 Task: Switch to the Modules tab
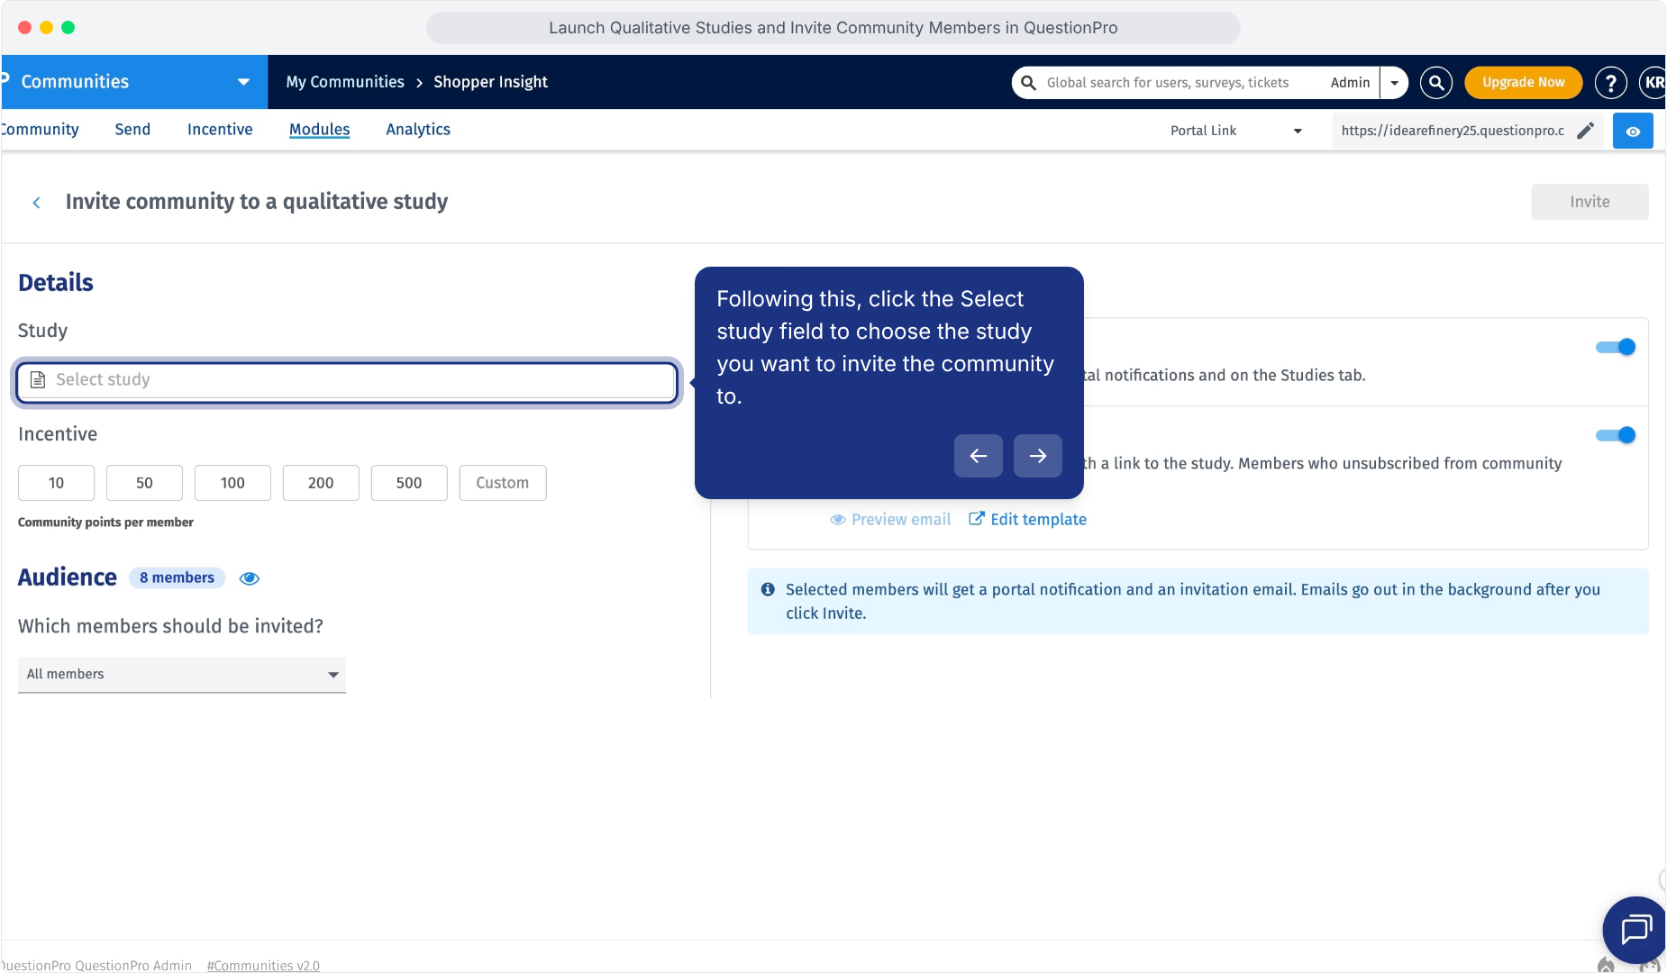pos(319,130)
